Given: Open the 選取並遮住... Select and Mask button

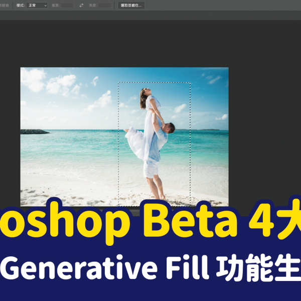Looking at the screenshot, I should pyautogui.click(x=131, y=6).
